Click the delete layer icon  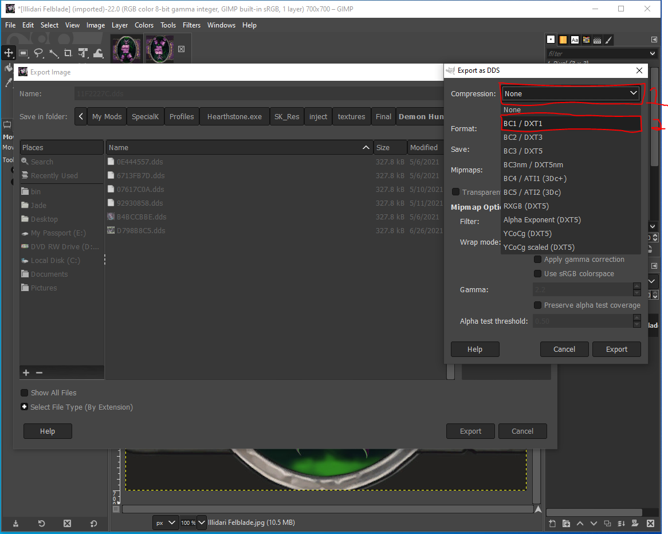[650, 524]
